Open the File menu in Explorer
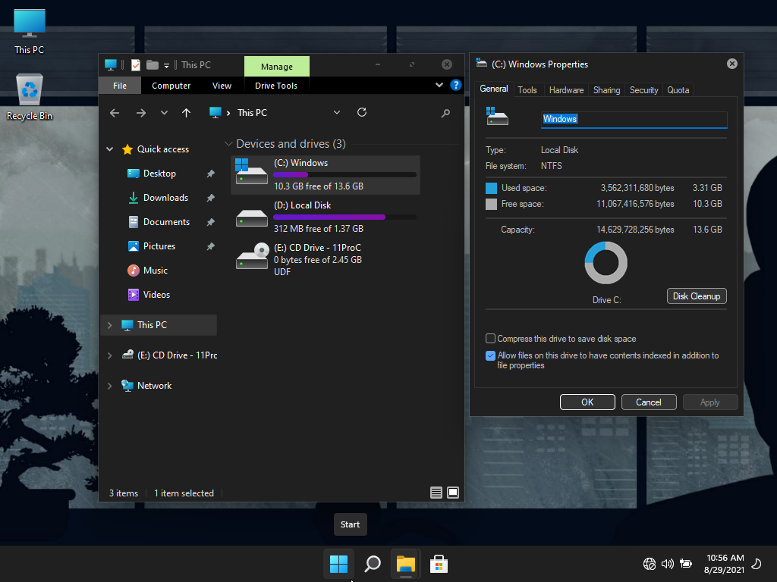Image resolution: width=777 pixels, height=582 pixels. tap(120, 86)
